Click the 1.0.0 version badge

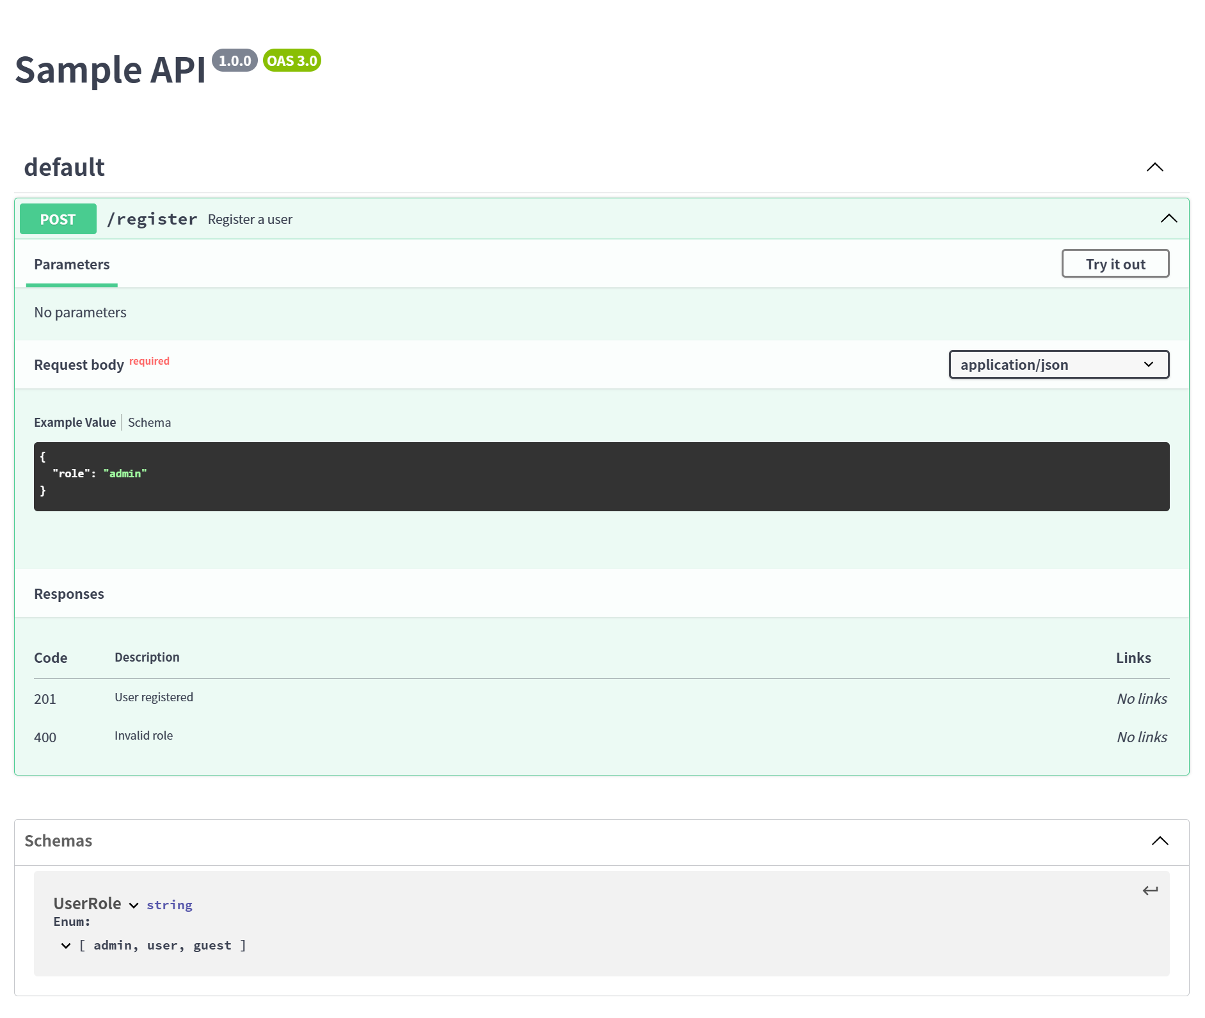coord(235,60)
